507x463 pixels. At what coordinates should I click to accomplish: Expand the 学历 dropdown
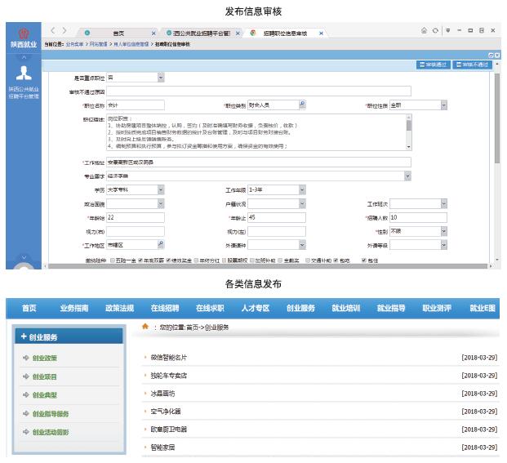161,189
